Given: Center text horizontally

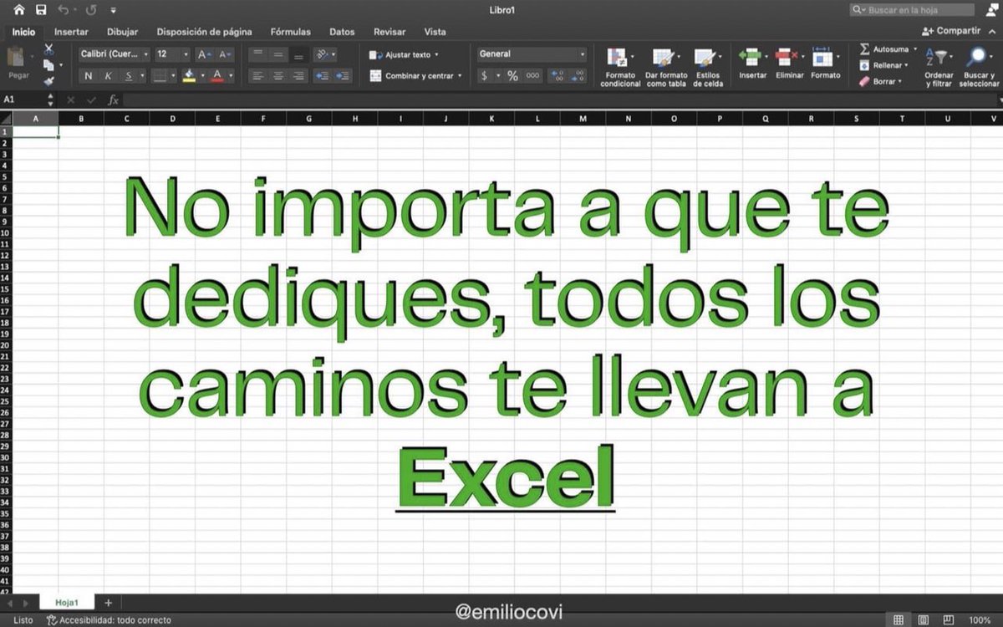Looking at the screenshot, I should click(277, 76).
